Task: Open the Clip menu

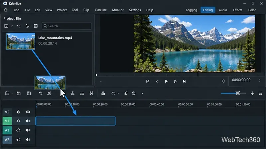Action: (x=86, y=10)
